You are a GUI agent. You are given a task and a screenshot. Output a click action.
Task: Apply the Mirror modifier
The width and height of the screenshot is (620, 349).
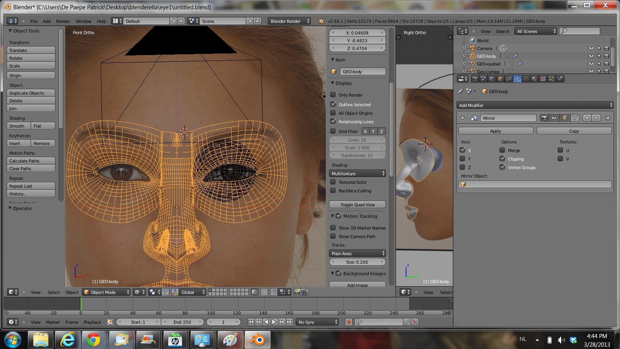coord(496,131)
